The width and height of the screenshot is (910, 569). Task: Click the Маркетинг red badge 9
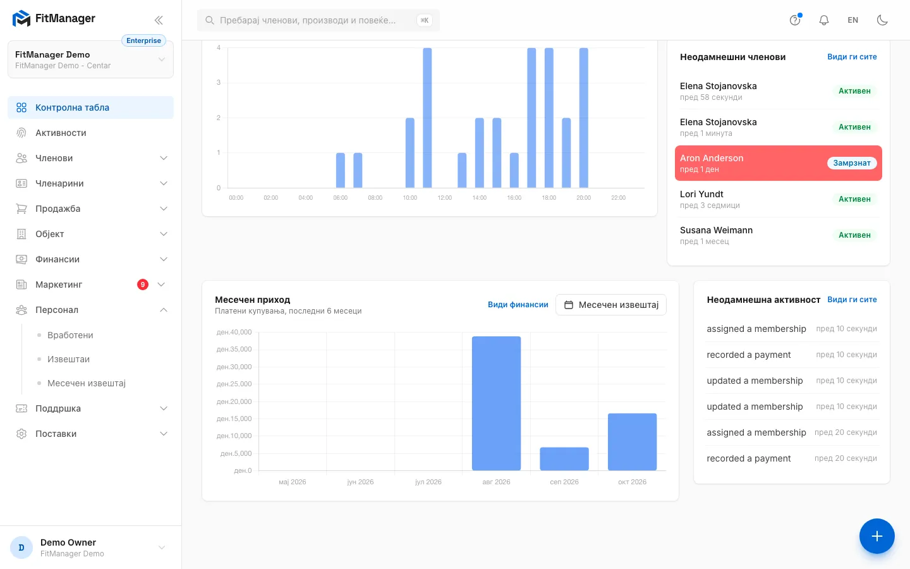[143, 284]
